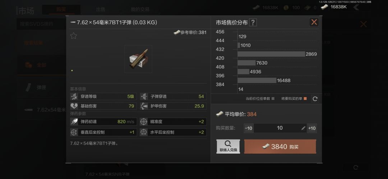Screen dimensions: 388x179
Task: Select the 弹匣 magazine category
Action: 41,87
